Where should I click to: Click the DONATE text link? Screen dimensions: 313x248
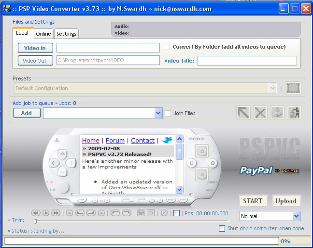tap(290, 171)
